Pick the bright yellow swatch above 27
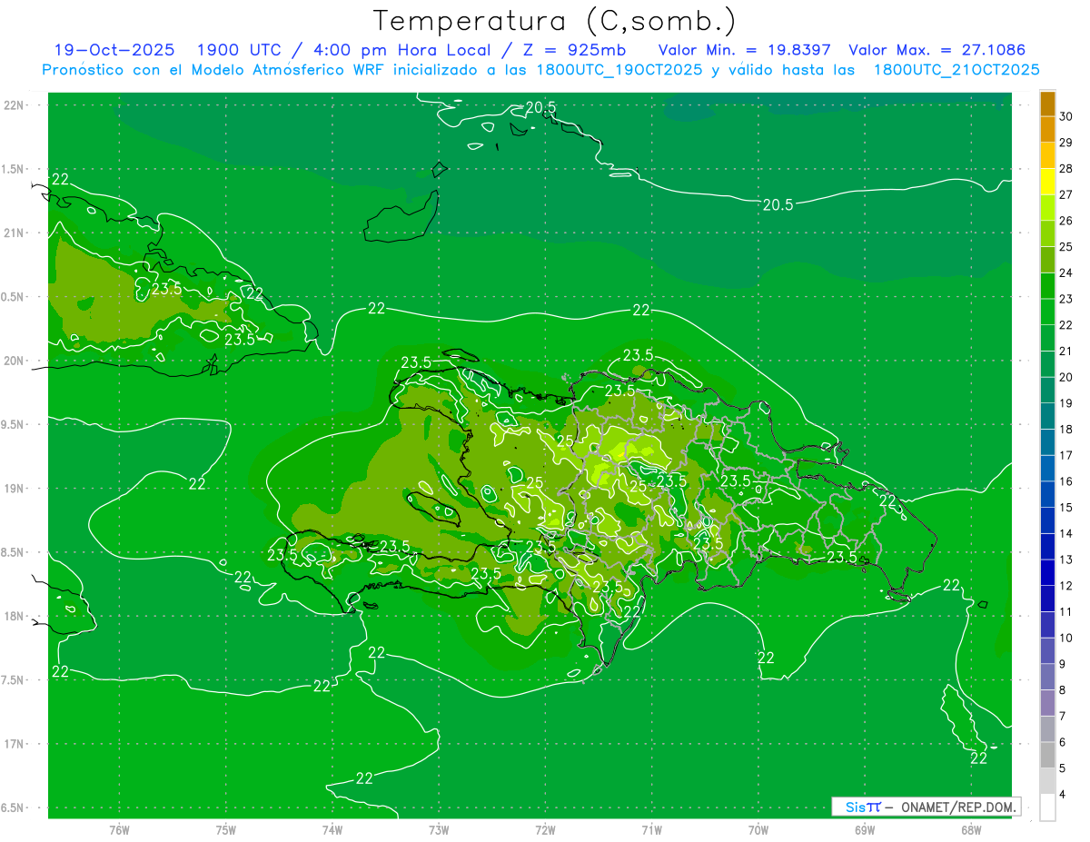This screenshot has width=1090, height=842. point(1047,182)
